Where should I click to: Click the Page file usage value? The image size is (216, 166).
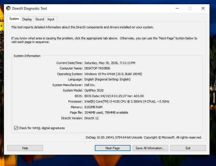pyautogui.click(x=106, y=112)
